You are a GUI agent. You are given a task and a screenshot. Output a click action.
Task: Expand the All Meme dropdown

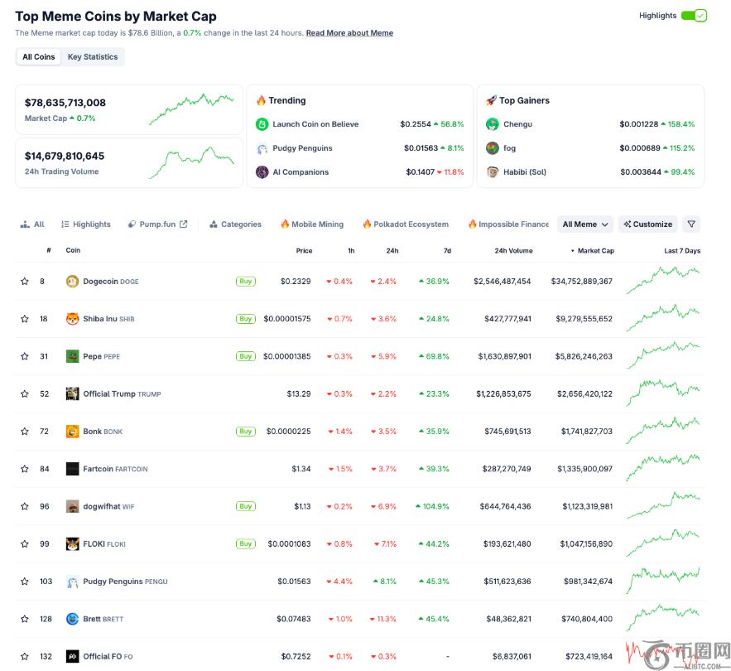pyautogui.click(x=585, y=224)
